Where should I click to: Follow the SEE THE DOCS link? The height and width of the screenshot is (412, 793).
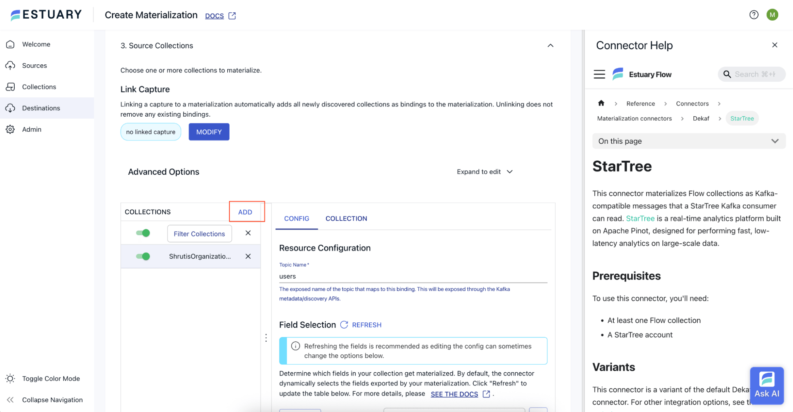[x=454, y=394]
